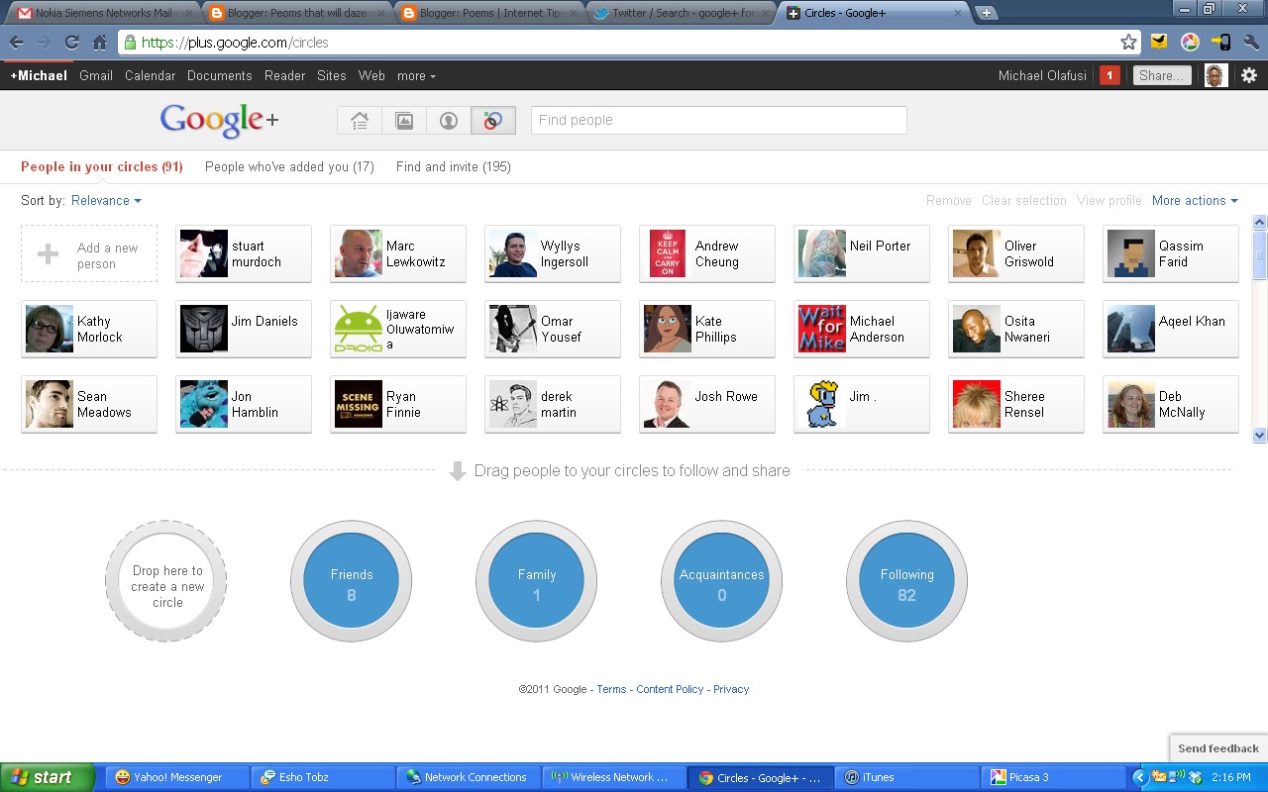The width and height of the screenshot is (1268, 792).
Task: Switch to Yahoo! Messenger in taskbar
Action: pyautogui.click(x=175, y=777)
